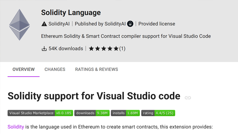This screenshot has height=134, width=238.
Task: Follow the purple Solidity hyperlink
Action: point(16,127)
